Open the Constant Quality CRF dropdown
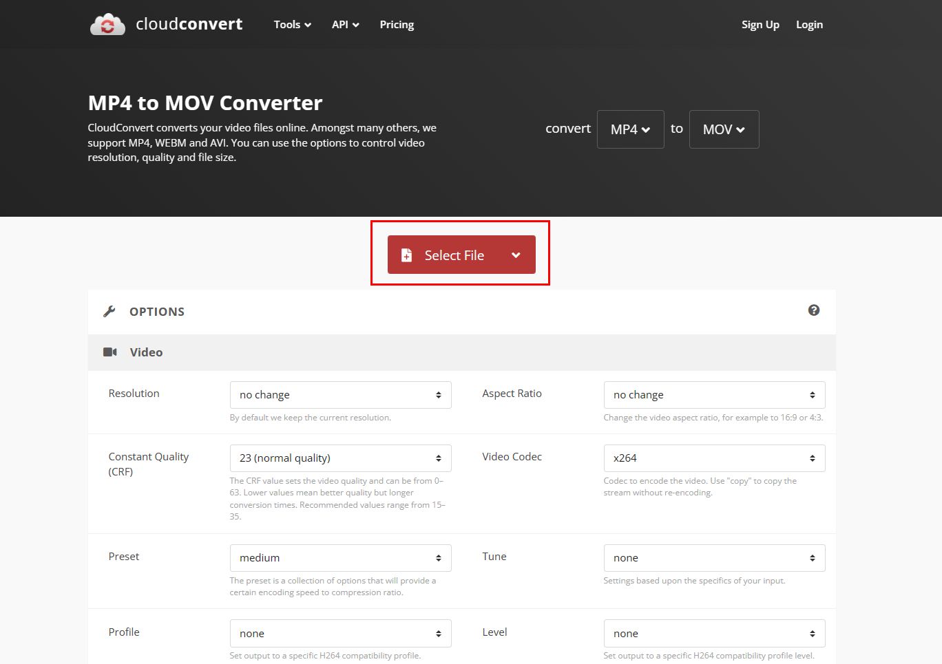 point(341,458)
